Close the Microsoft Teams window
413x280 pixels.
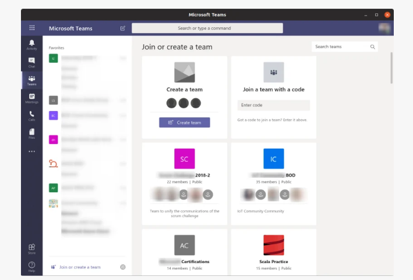coord(387,15)
